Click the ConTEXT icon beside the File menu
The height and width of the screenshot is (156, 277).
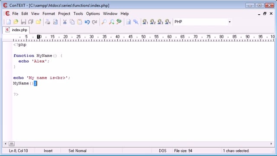point(7,13)
